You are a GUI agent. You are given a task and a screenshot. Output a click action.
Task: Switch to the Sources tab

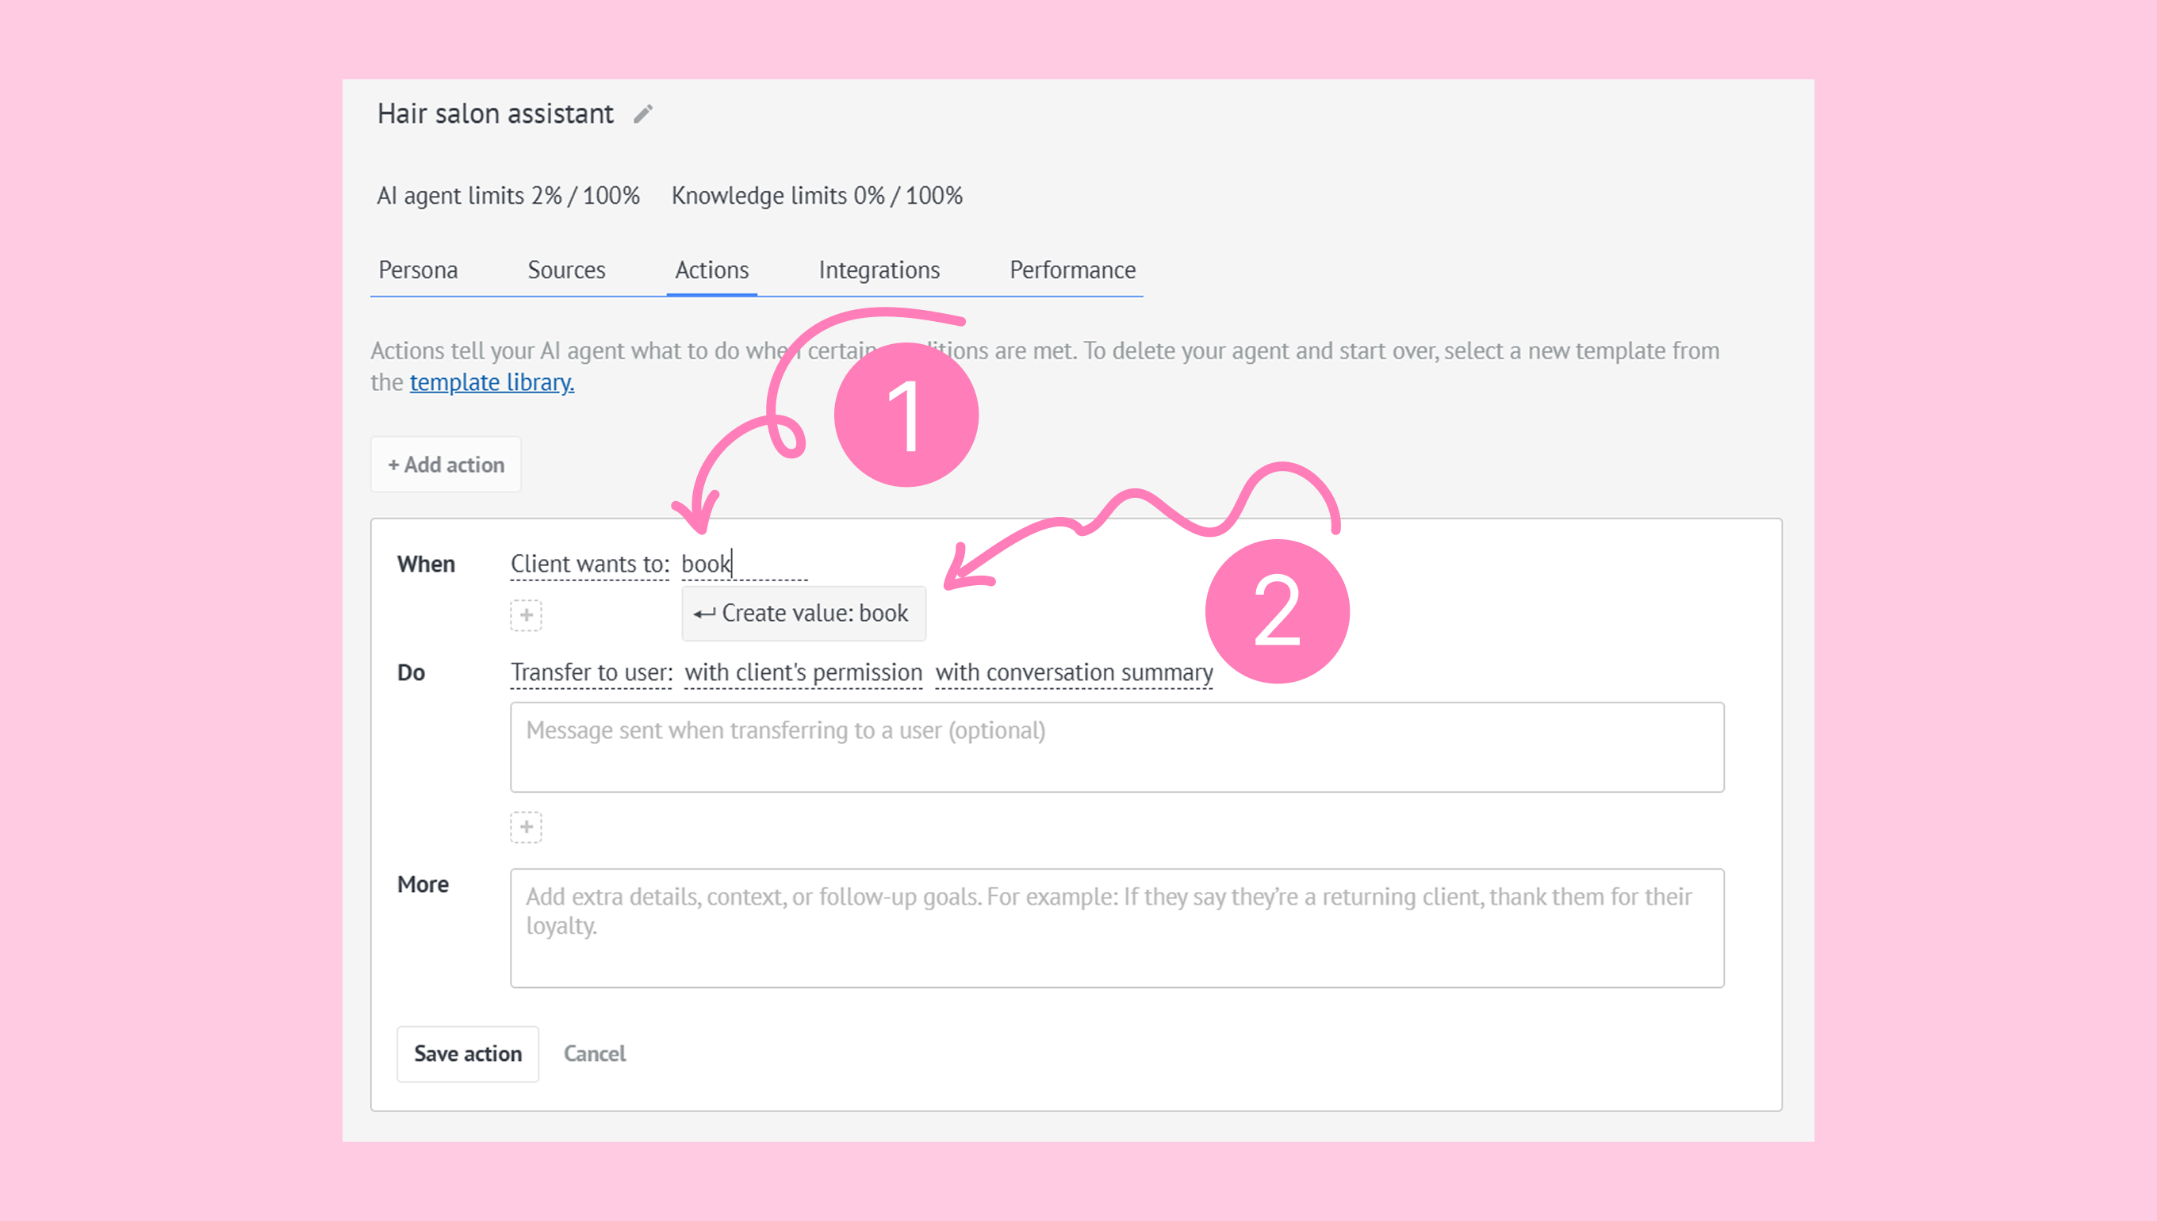click(566, 270)
